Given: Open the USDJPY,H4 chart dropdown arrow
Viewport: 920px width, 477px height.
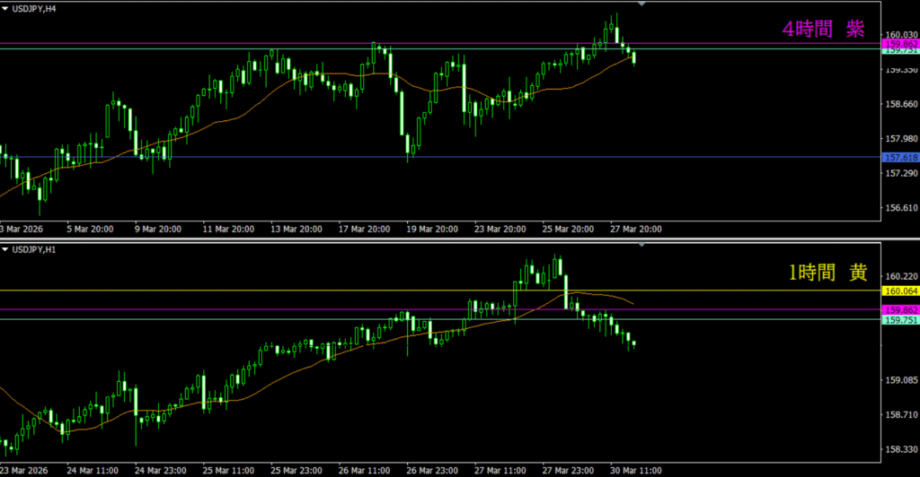Looking at the screenshot, I should pyautogui.click(x=5, y=7).
